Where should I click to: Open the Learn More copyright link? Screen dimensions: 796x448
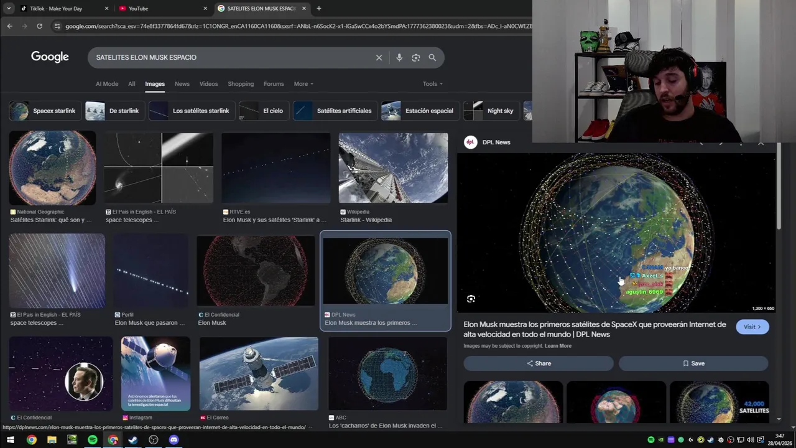pos(558,346)
